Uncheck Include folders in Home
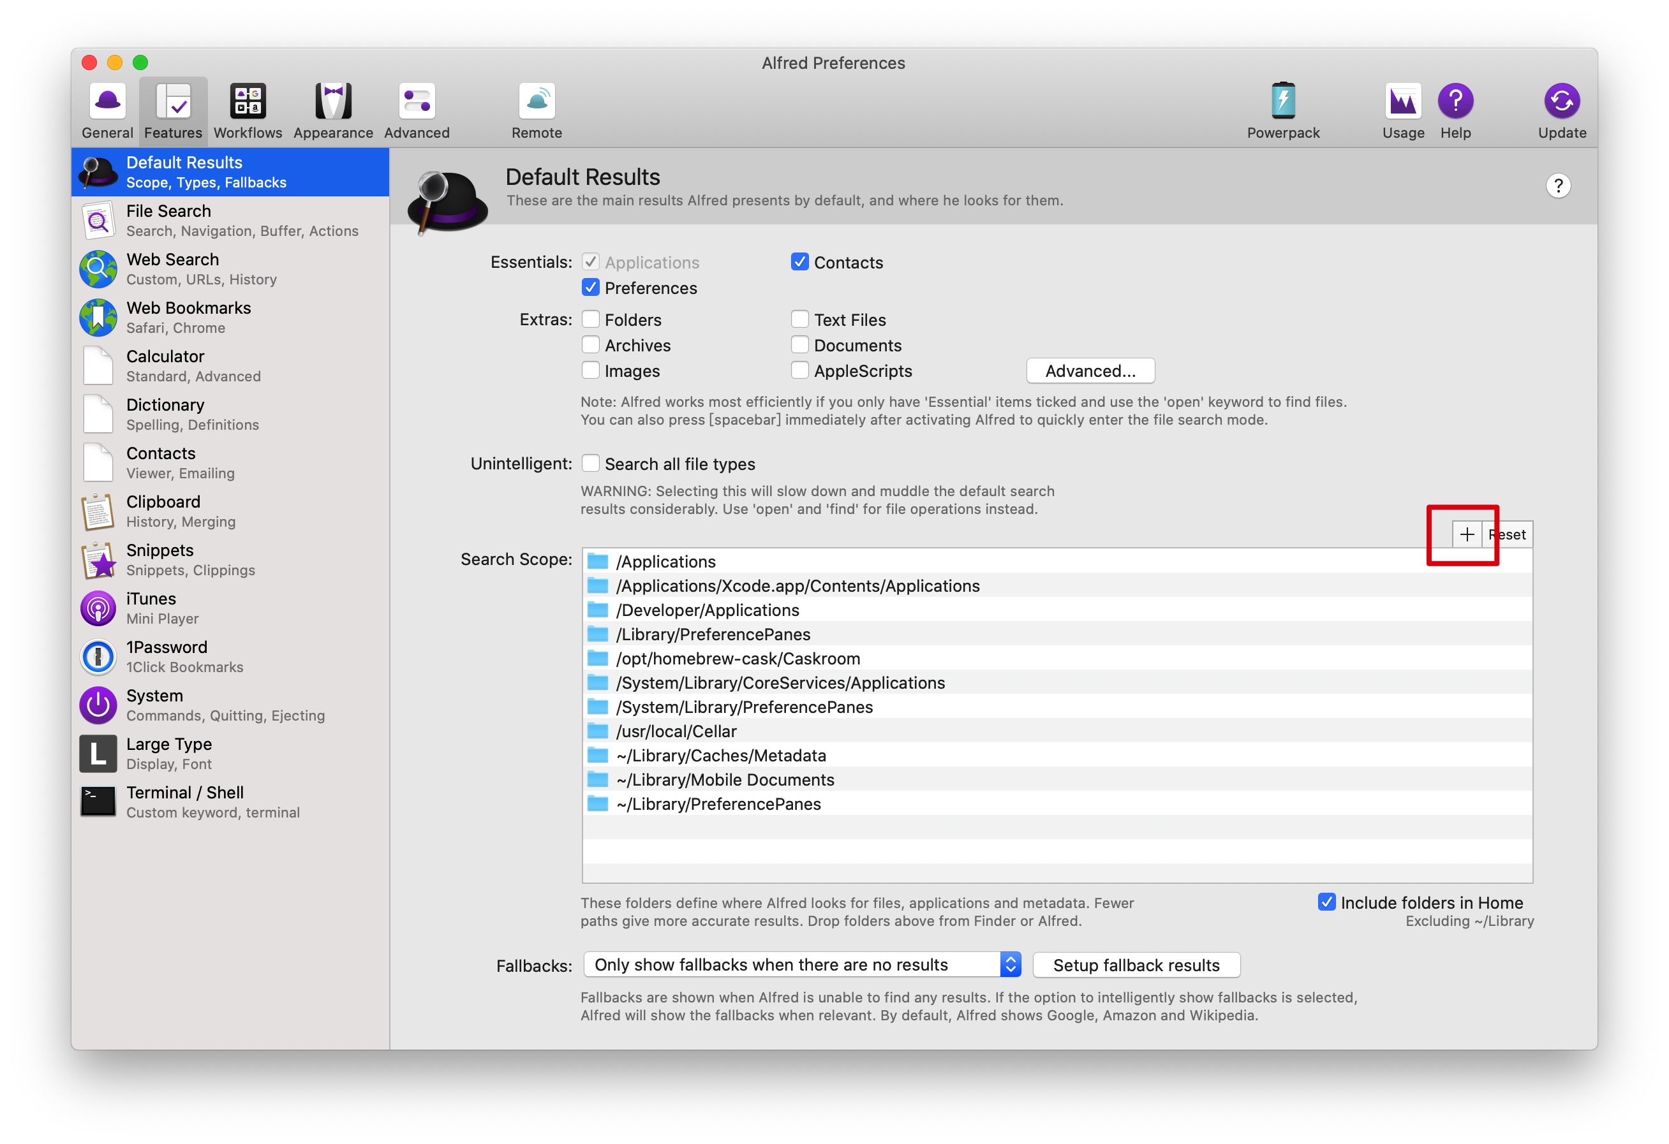This screenshot has height=1144, width=1669. tap(1326, 902)
